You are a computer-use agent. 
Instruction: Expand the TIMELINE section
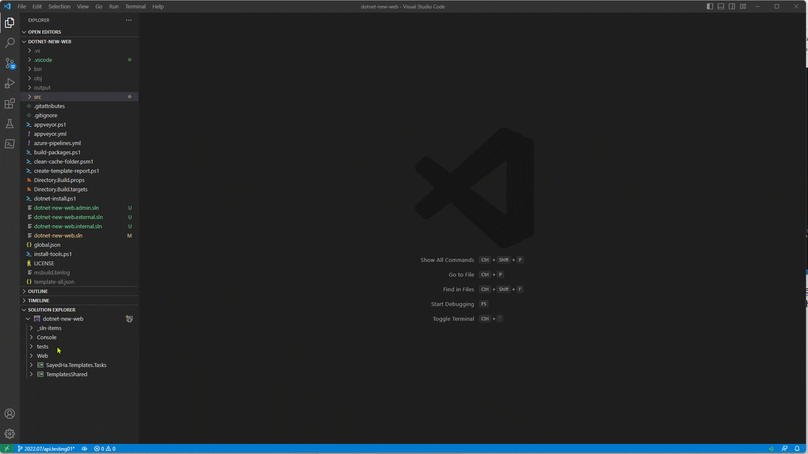click(39, 300)
